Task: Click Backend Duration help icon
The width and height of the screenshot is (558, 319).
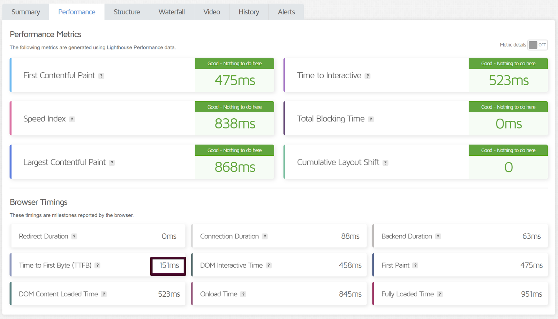Action: pyautogui.click(x=438, y=236)
